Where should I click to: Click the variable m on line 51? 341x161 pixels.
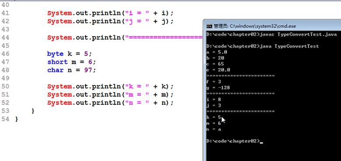coord(164,95)
